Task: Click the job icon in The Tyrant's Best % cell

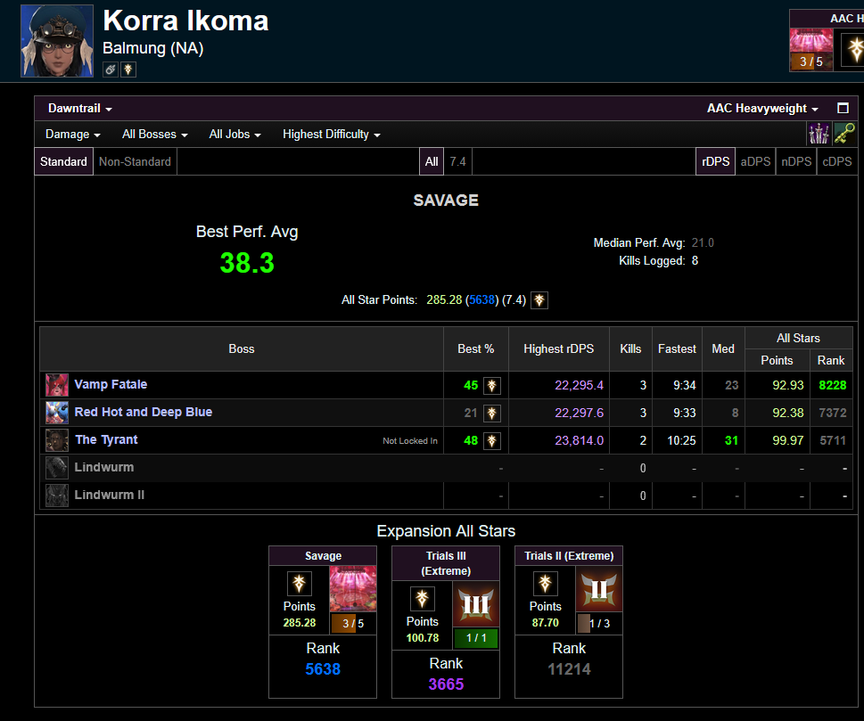Action: [x=492, y=440]
